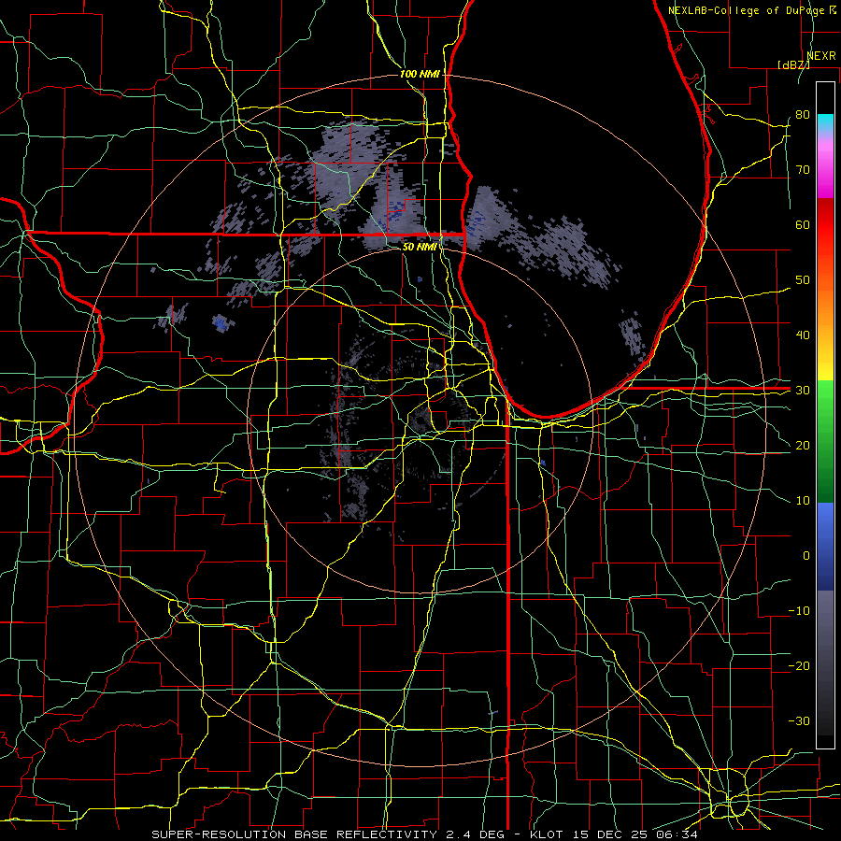841x841 pixels.
Task: Click the 0 value on the dBZ scale
Action: [806, 556]
